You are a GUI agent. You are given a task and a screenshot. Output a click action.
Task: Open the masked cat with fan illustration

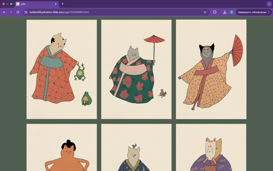click(211, 69)
